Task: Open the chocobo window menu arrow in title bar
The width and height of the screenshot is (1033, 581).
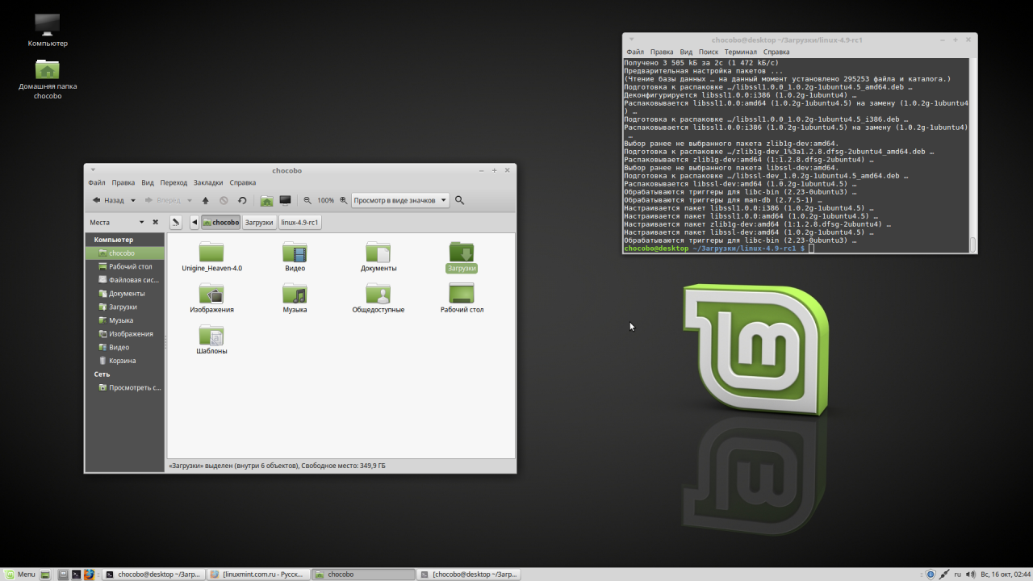Action: click(93, 170)
